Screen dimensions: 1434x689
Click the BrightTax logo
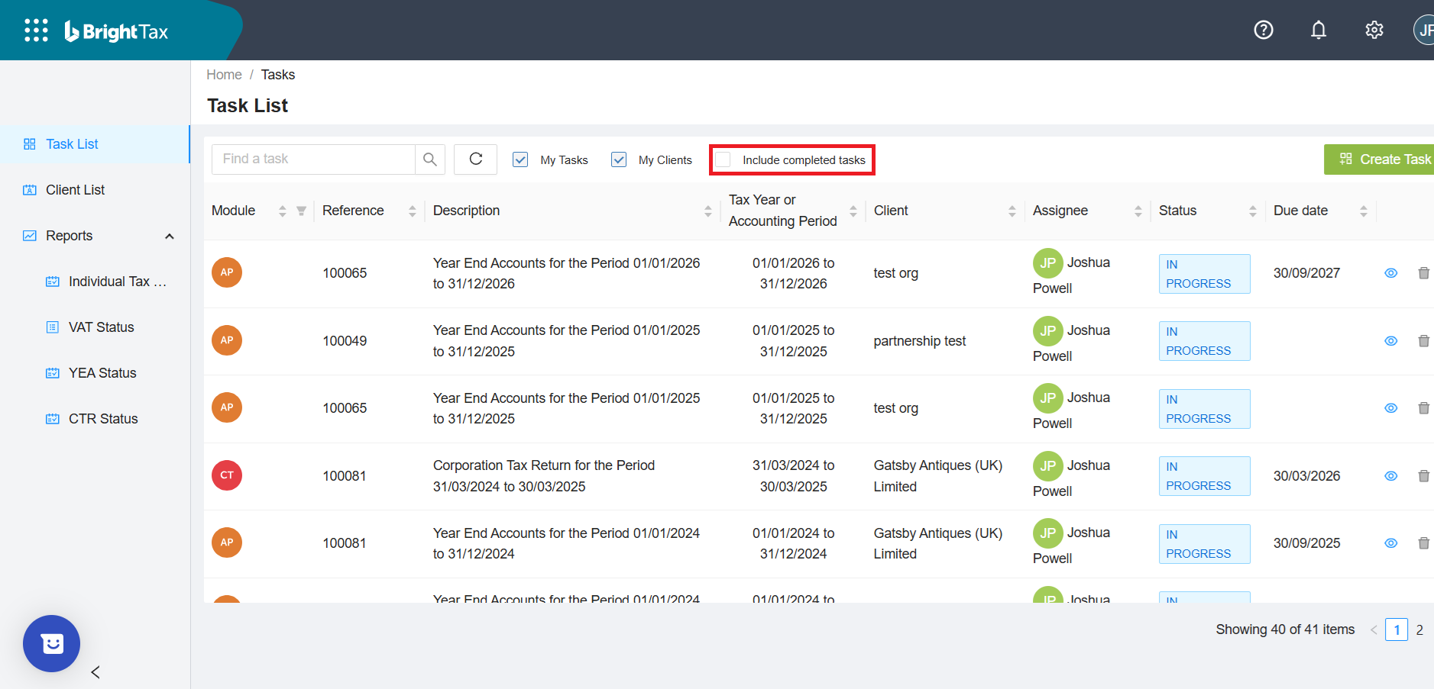click(115, 31)
